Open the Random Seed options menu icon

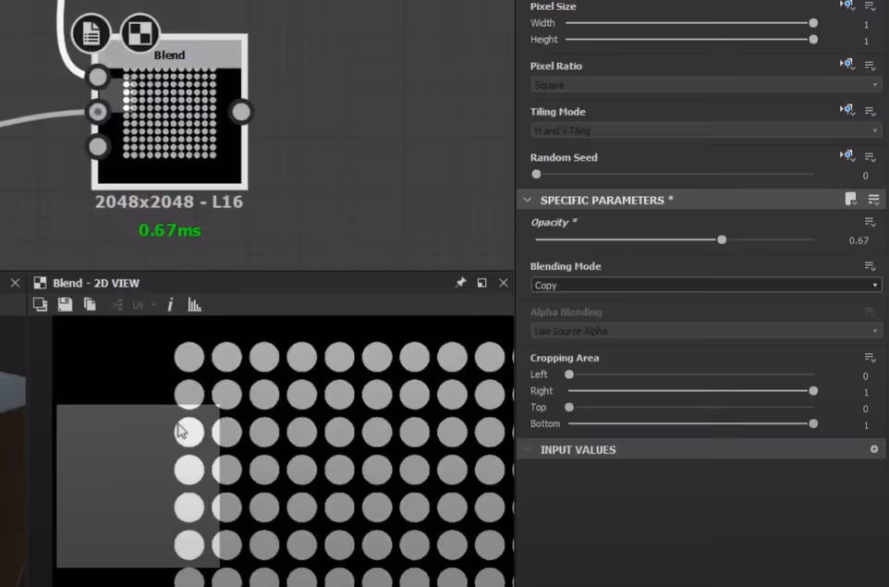pyautogui.click(x=871, y=156)
